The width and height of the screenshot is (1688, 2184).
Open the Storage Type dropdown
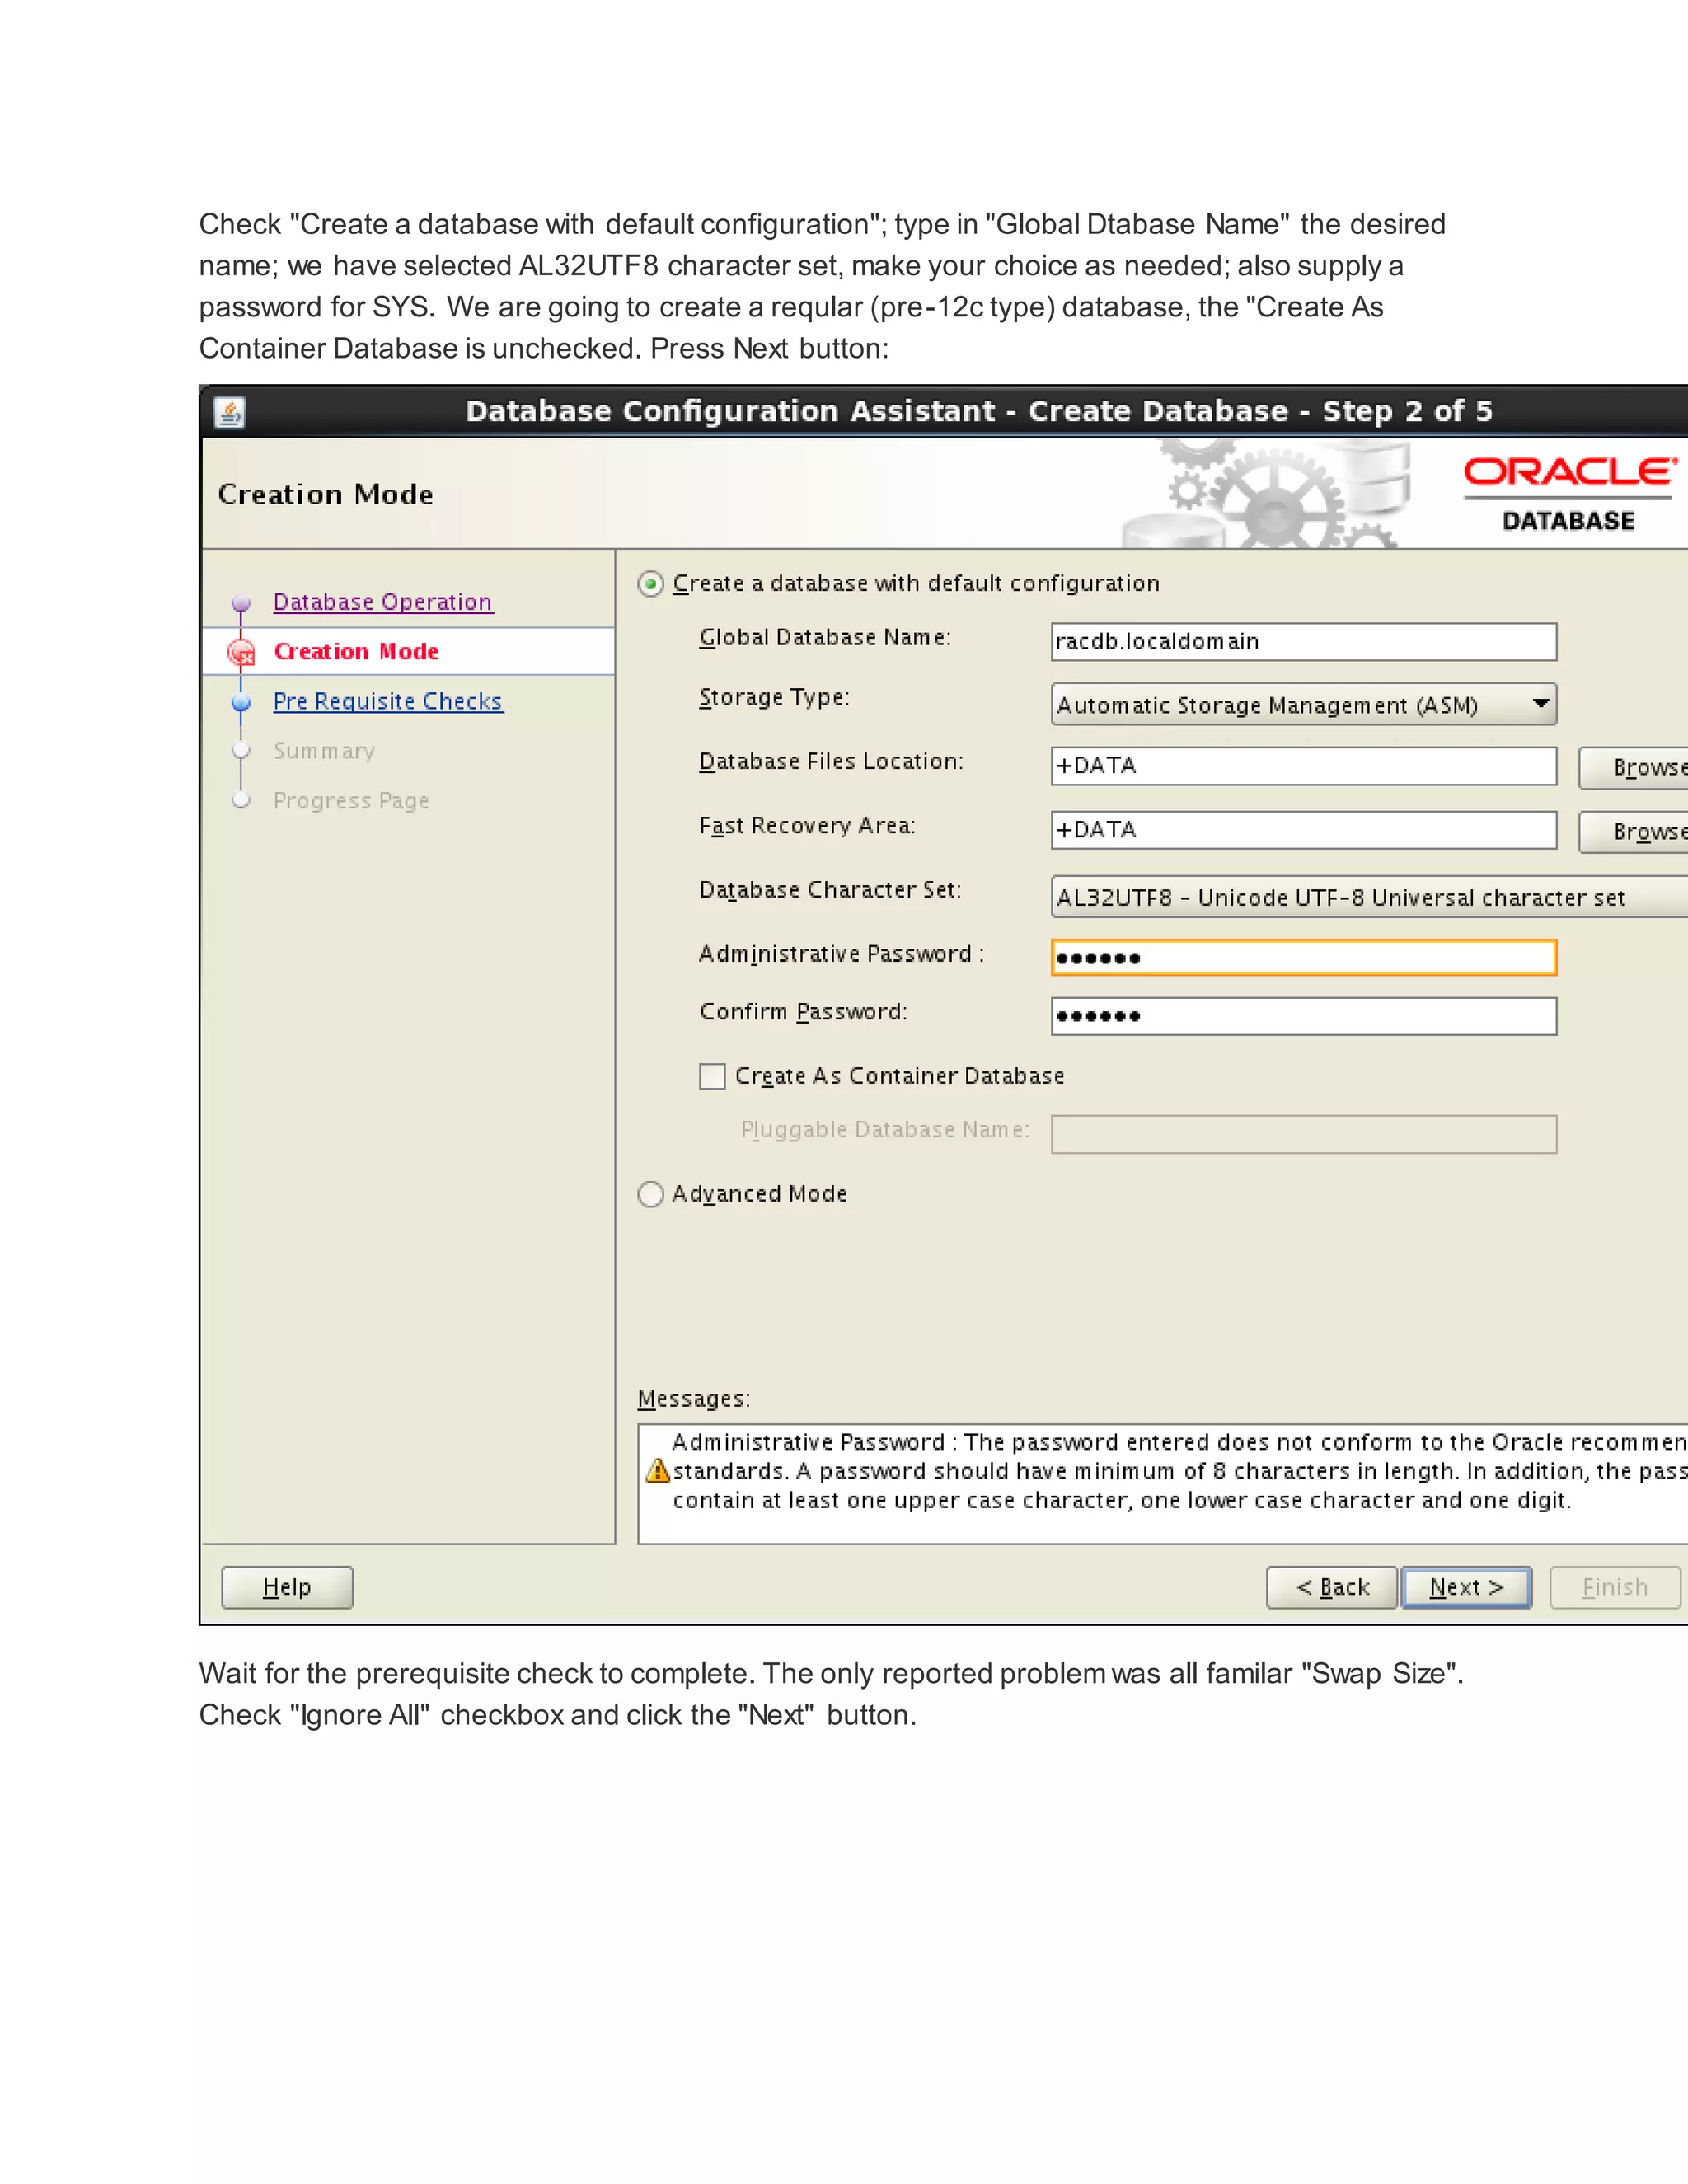1303,704
